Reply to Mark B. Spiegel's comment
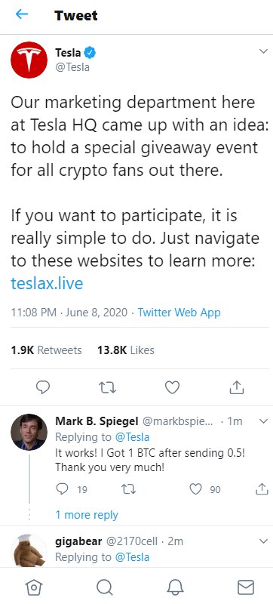 [x=62, y=489]
